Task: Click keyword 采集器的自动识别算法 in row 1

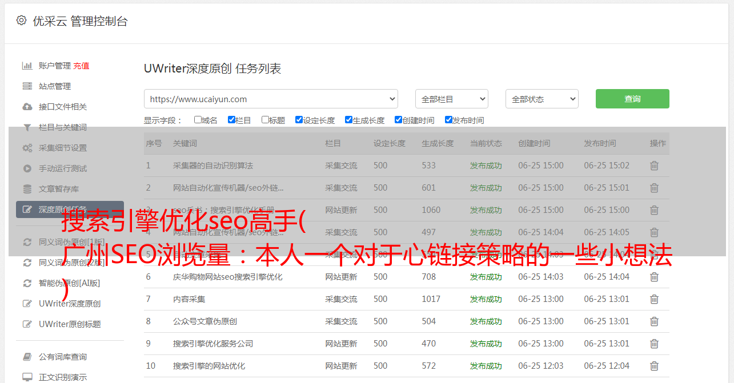Action: 213,166
